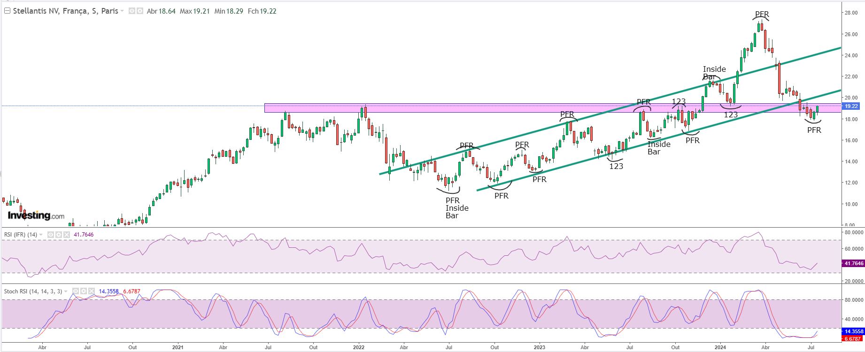Click the RSI (IFR) (14) indicator label
The width and height of the screenshot is (865, 352).
coord(21,235)
